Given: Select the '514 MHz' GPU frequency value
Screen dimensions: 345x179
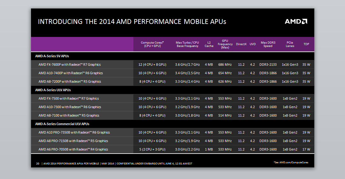Looking at the screenshot, I should [x=225, y=115].
